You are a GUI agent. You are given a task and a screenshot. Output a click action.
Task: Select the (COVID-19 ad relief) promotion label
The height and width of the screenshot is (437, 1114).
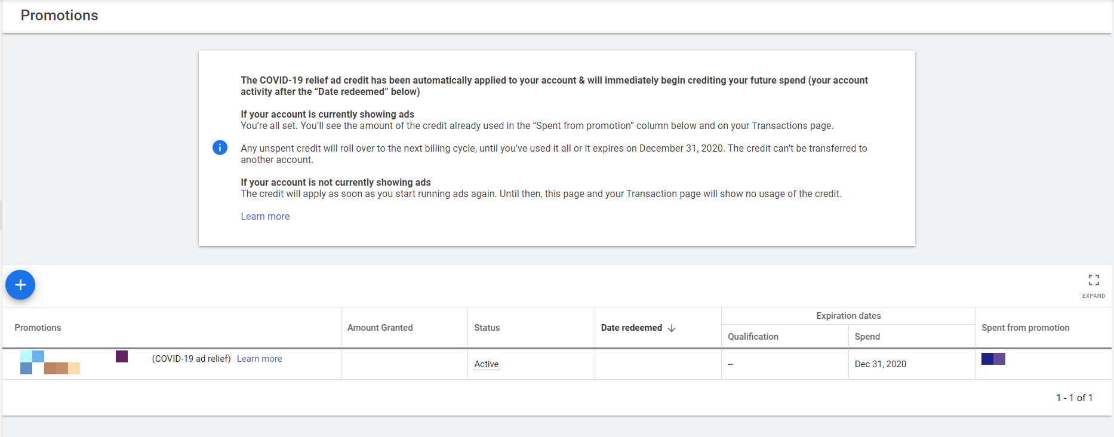191,359
